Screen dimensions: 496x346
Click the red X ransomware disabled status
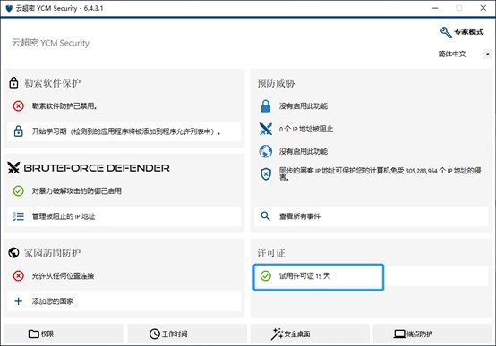pyautogui.click(x=18, y=105)
